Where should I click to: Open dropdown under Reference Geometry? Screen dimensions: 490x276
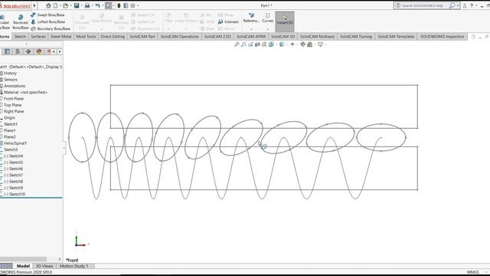click(251, 29)
